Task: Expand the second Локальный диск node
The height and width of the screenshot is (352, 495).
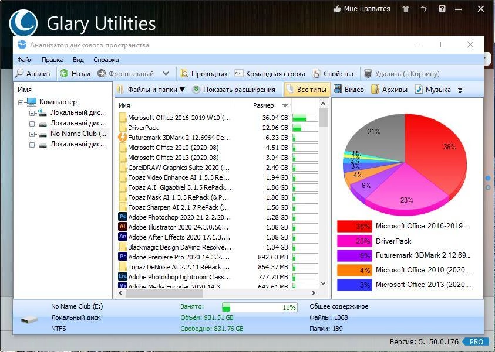Action: click(32, 124)
